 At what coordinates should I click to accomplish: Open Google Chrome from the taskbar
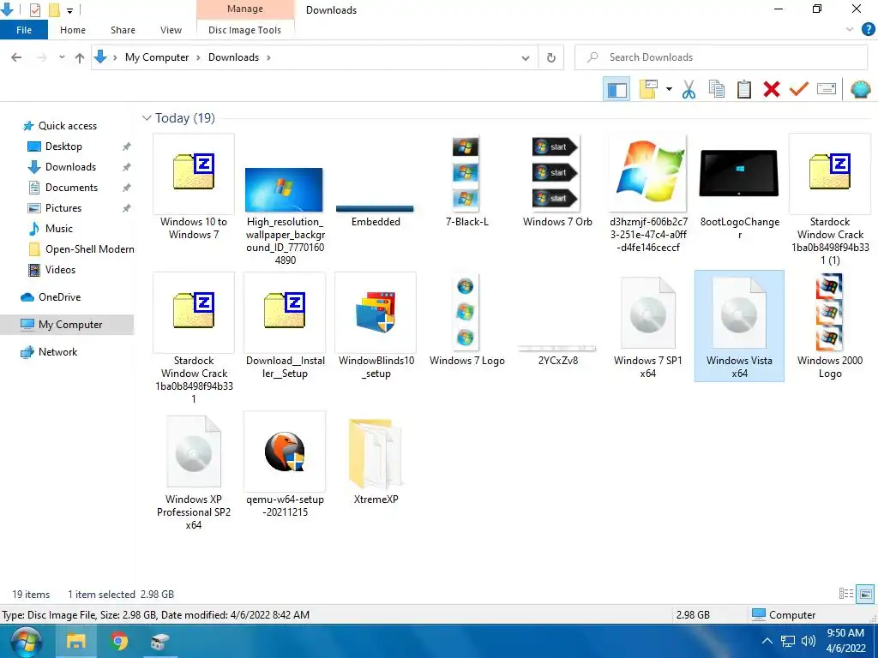click(x=118, y=641)
